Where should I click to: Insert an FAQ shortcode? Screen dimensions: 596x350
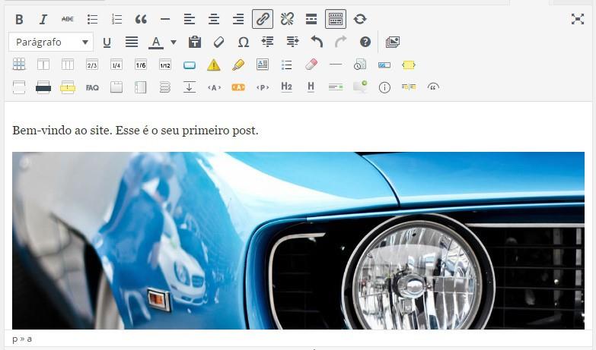click(x=92, y=87)
